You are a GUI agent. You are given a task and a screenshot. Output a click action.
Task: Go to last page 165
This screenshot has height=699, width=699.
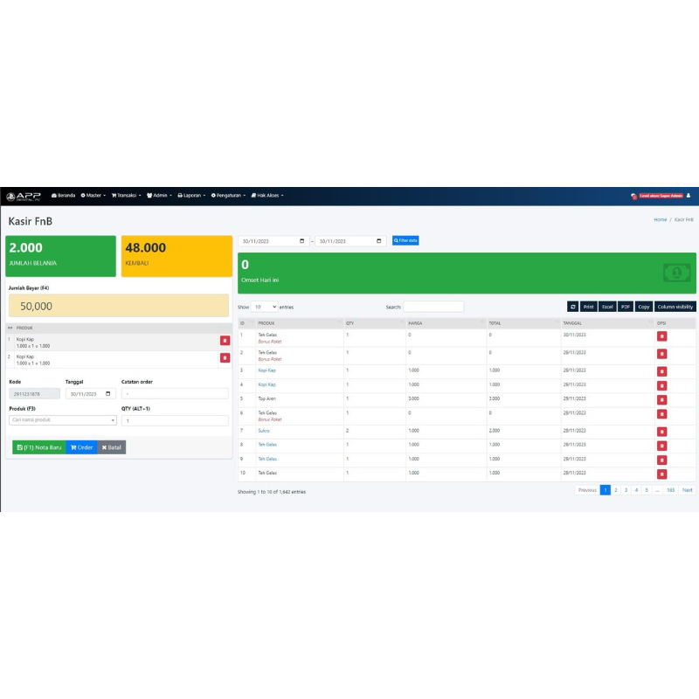pyautogui.click(x=670, y=490)
